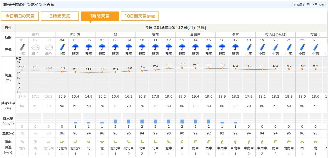Screen dimensions: 328x158
Task: Click the hour 09 precipitation amount value 3
Action: [x=129, y=127]
